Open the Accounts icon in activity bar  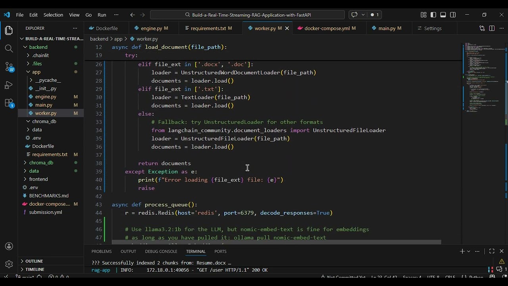[9, 246]
